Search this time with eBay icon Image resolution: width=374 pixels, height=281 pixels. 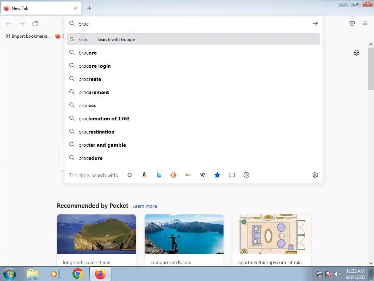click(x=188, y=175)
